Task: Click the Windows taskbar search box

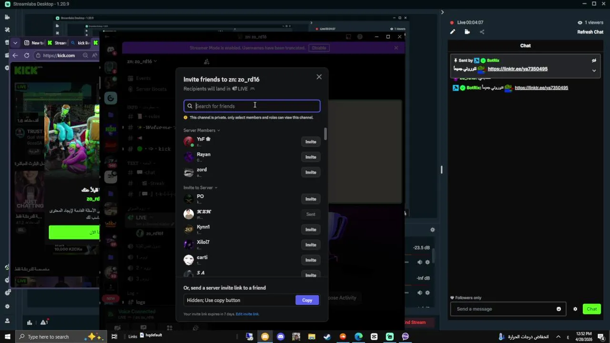Action: [61, 337]
